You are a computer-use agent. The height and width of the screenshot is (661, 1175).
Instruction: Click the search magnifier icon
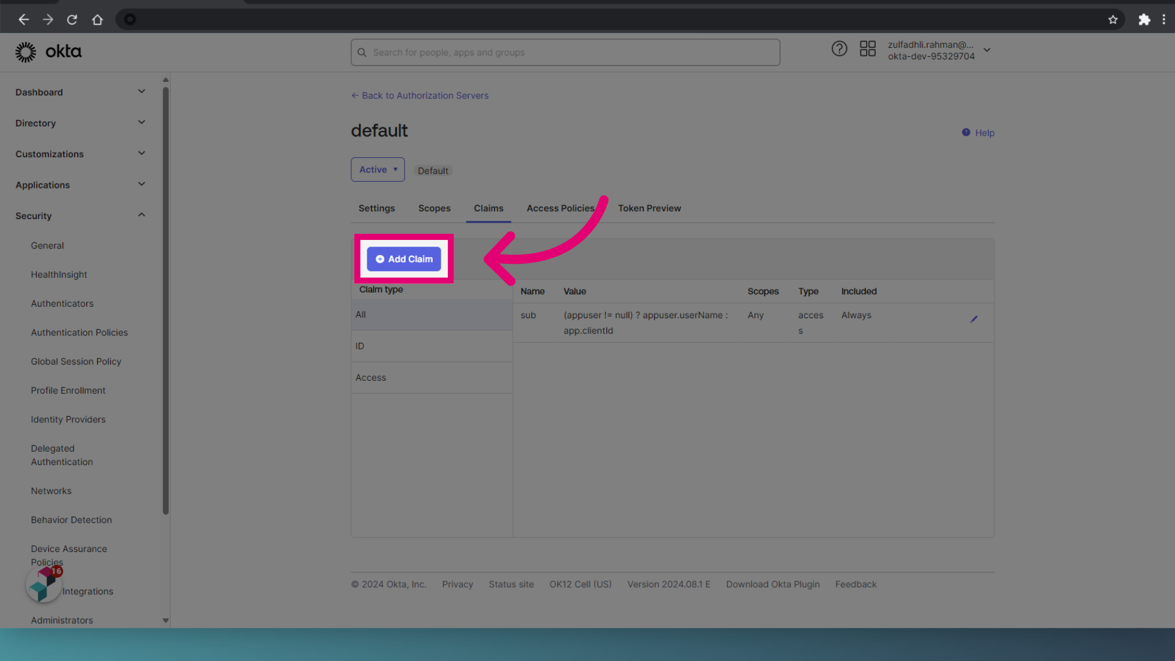tap(362, 53)
